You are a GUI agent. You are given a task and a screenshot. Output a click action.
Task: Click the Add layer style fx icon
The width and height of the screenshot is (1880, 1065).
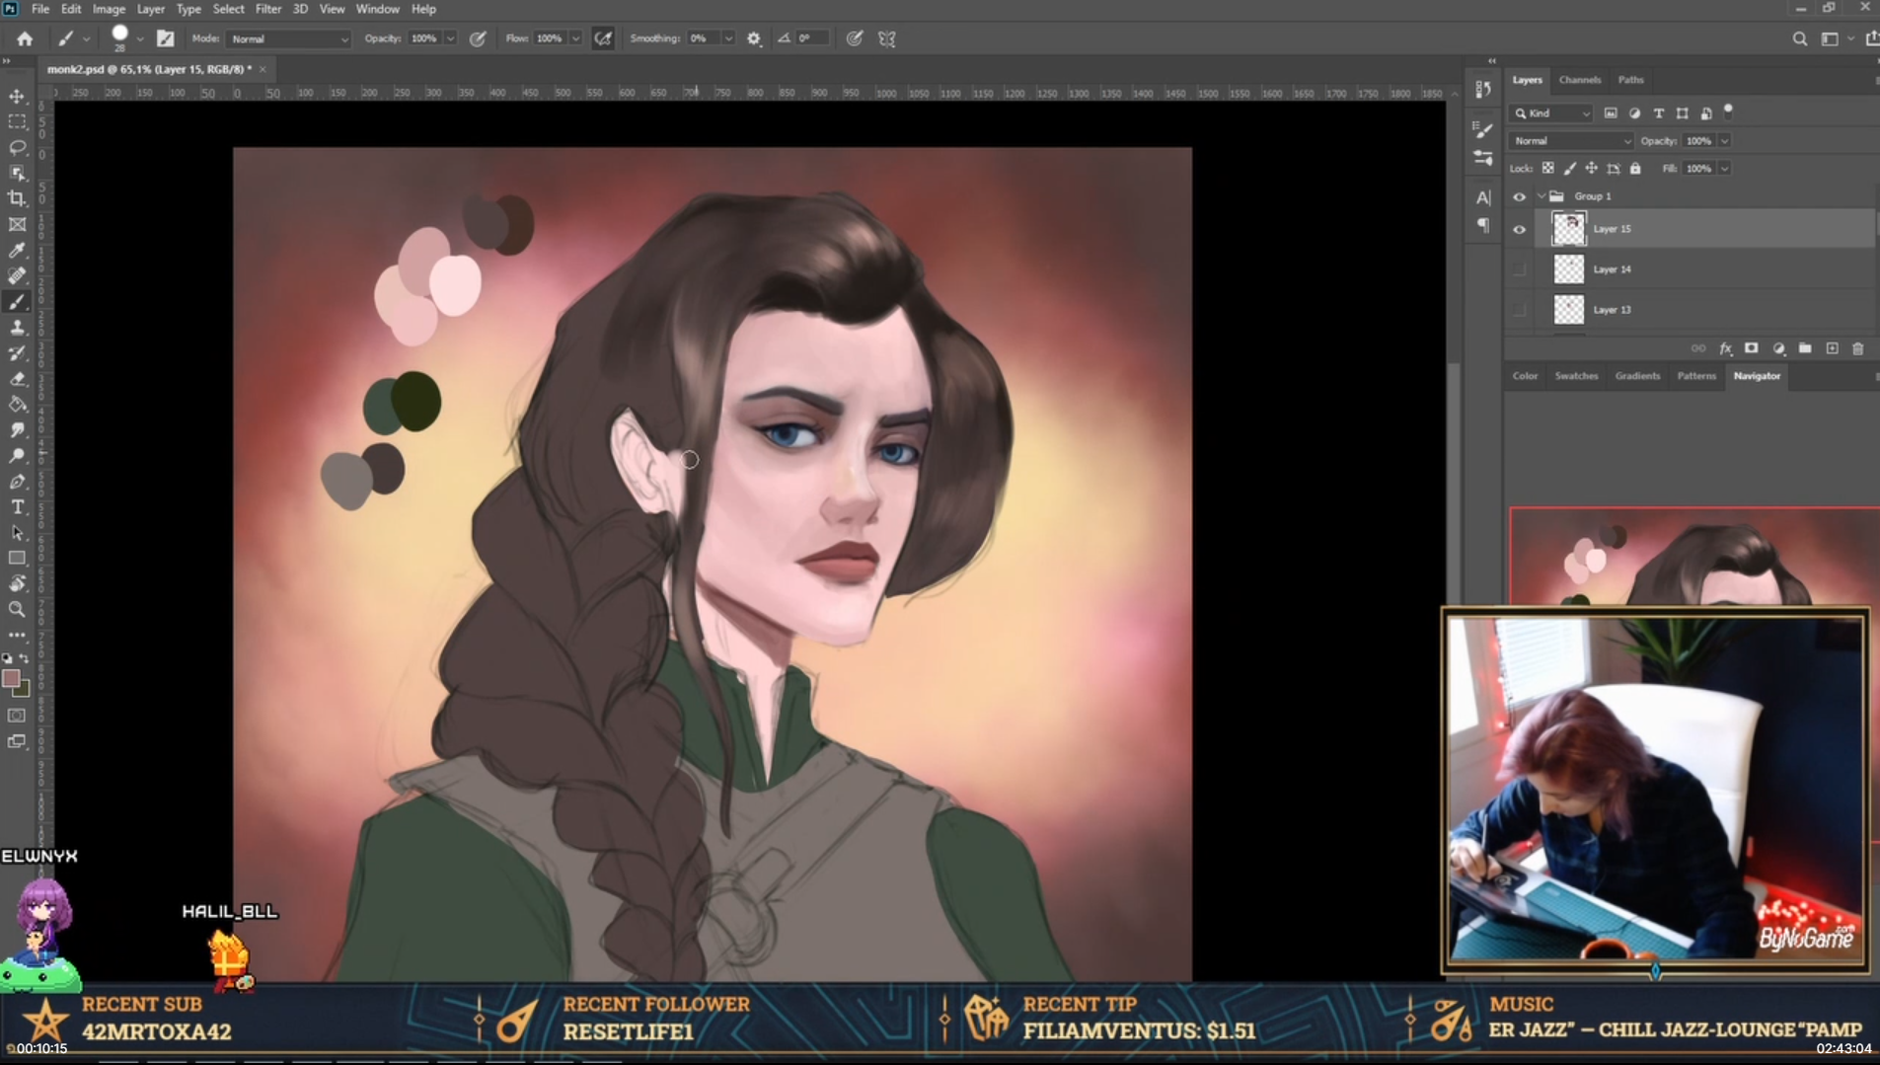(x=1725, y=348)
